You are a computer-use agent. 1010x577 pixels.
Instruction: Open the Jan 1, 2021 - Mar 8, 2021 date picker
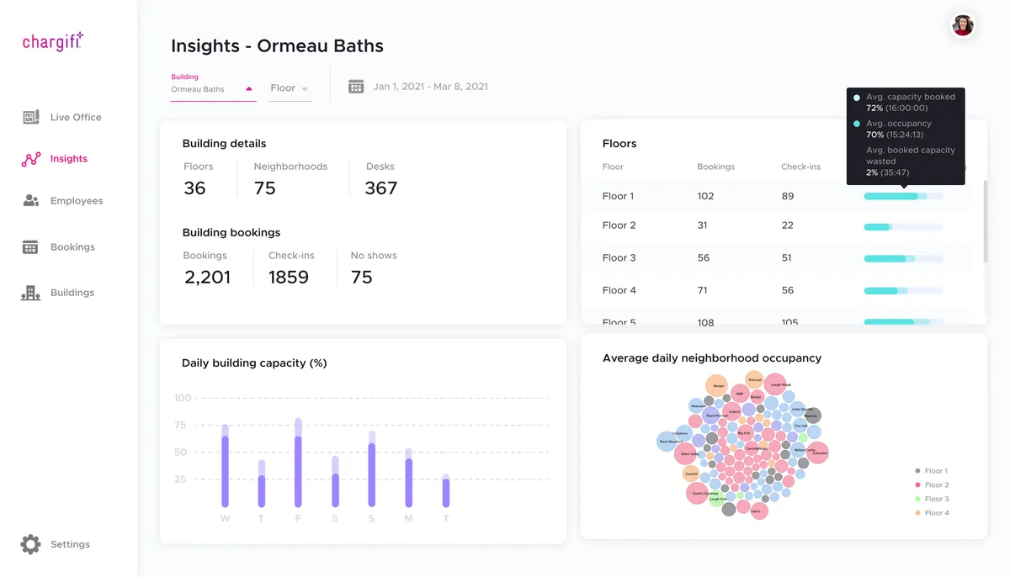(x=431, y=87)
